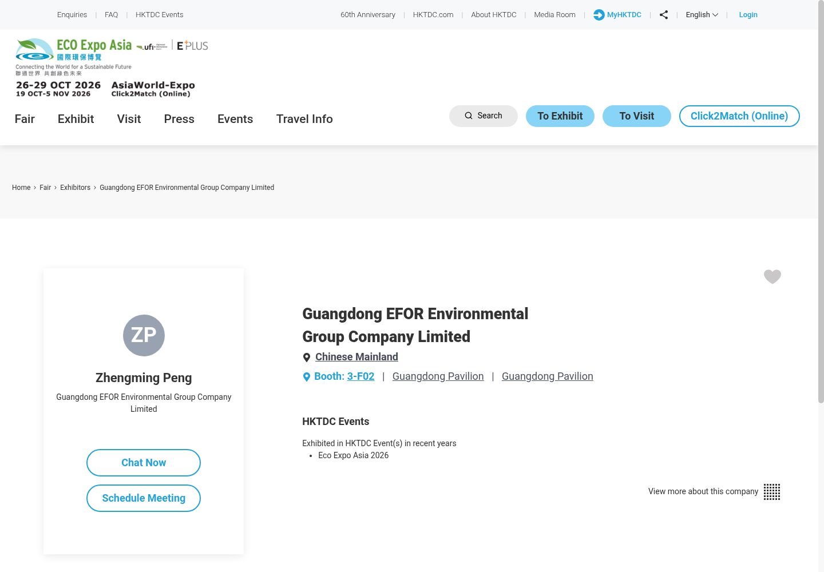Go to Exhibitors in the breadcrumb
The width and height of the screenshot is (824, 572).
click(x=75, y=188)
